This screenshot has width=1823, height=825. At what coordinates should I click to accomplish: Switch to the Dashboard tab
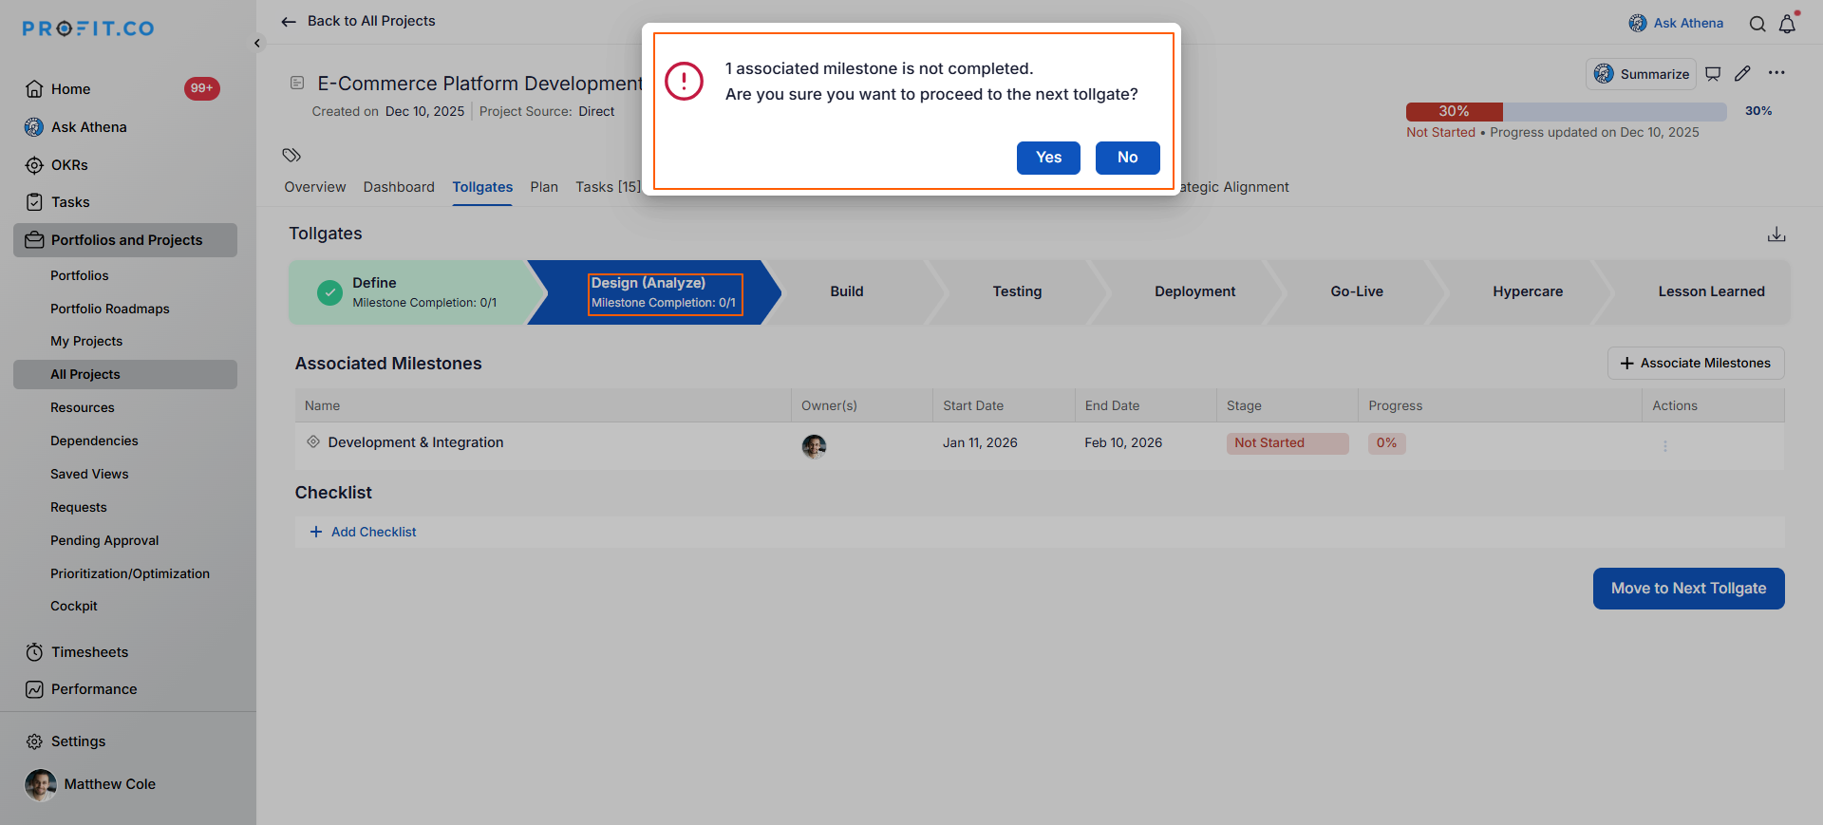click(399, 187)
